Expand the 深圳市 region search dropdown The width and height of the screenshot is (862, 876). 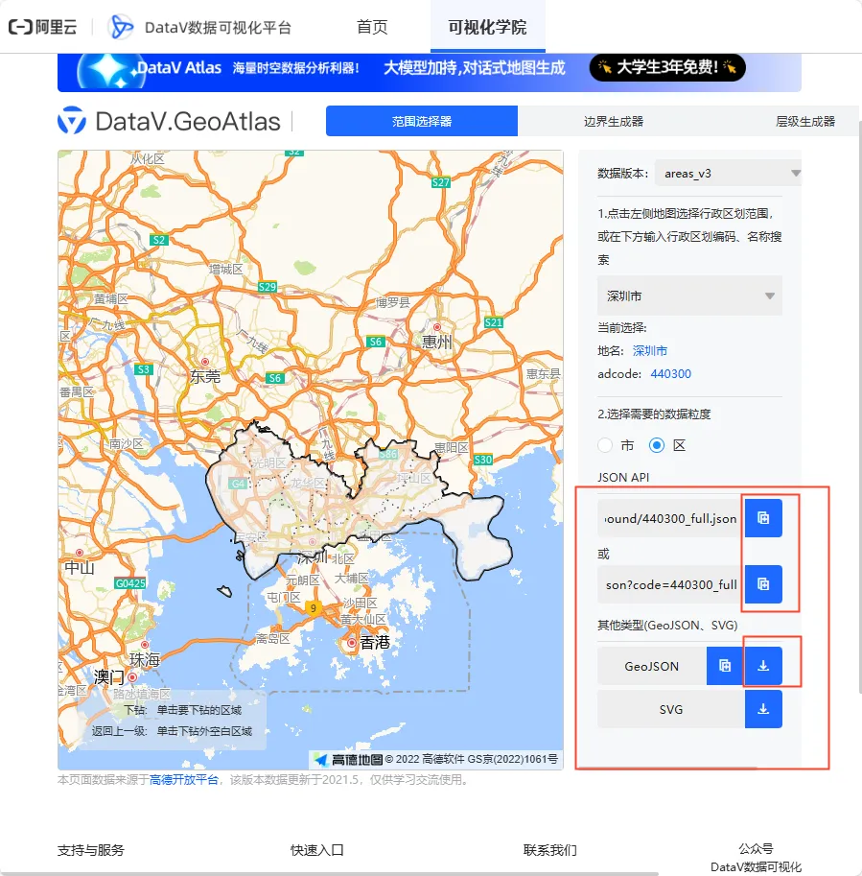click(x=689, y=296)
